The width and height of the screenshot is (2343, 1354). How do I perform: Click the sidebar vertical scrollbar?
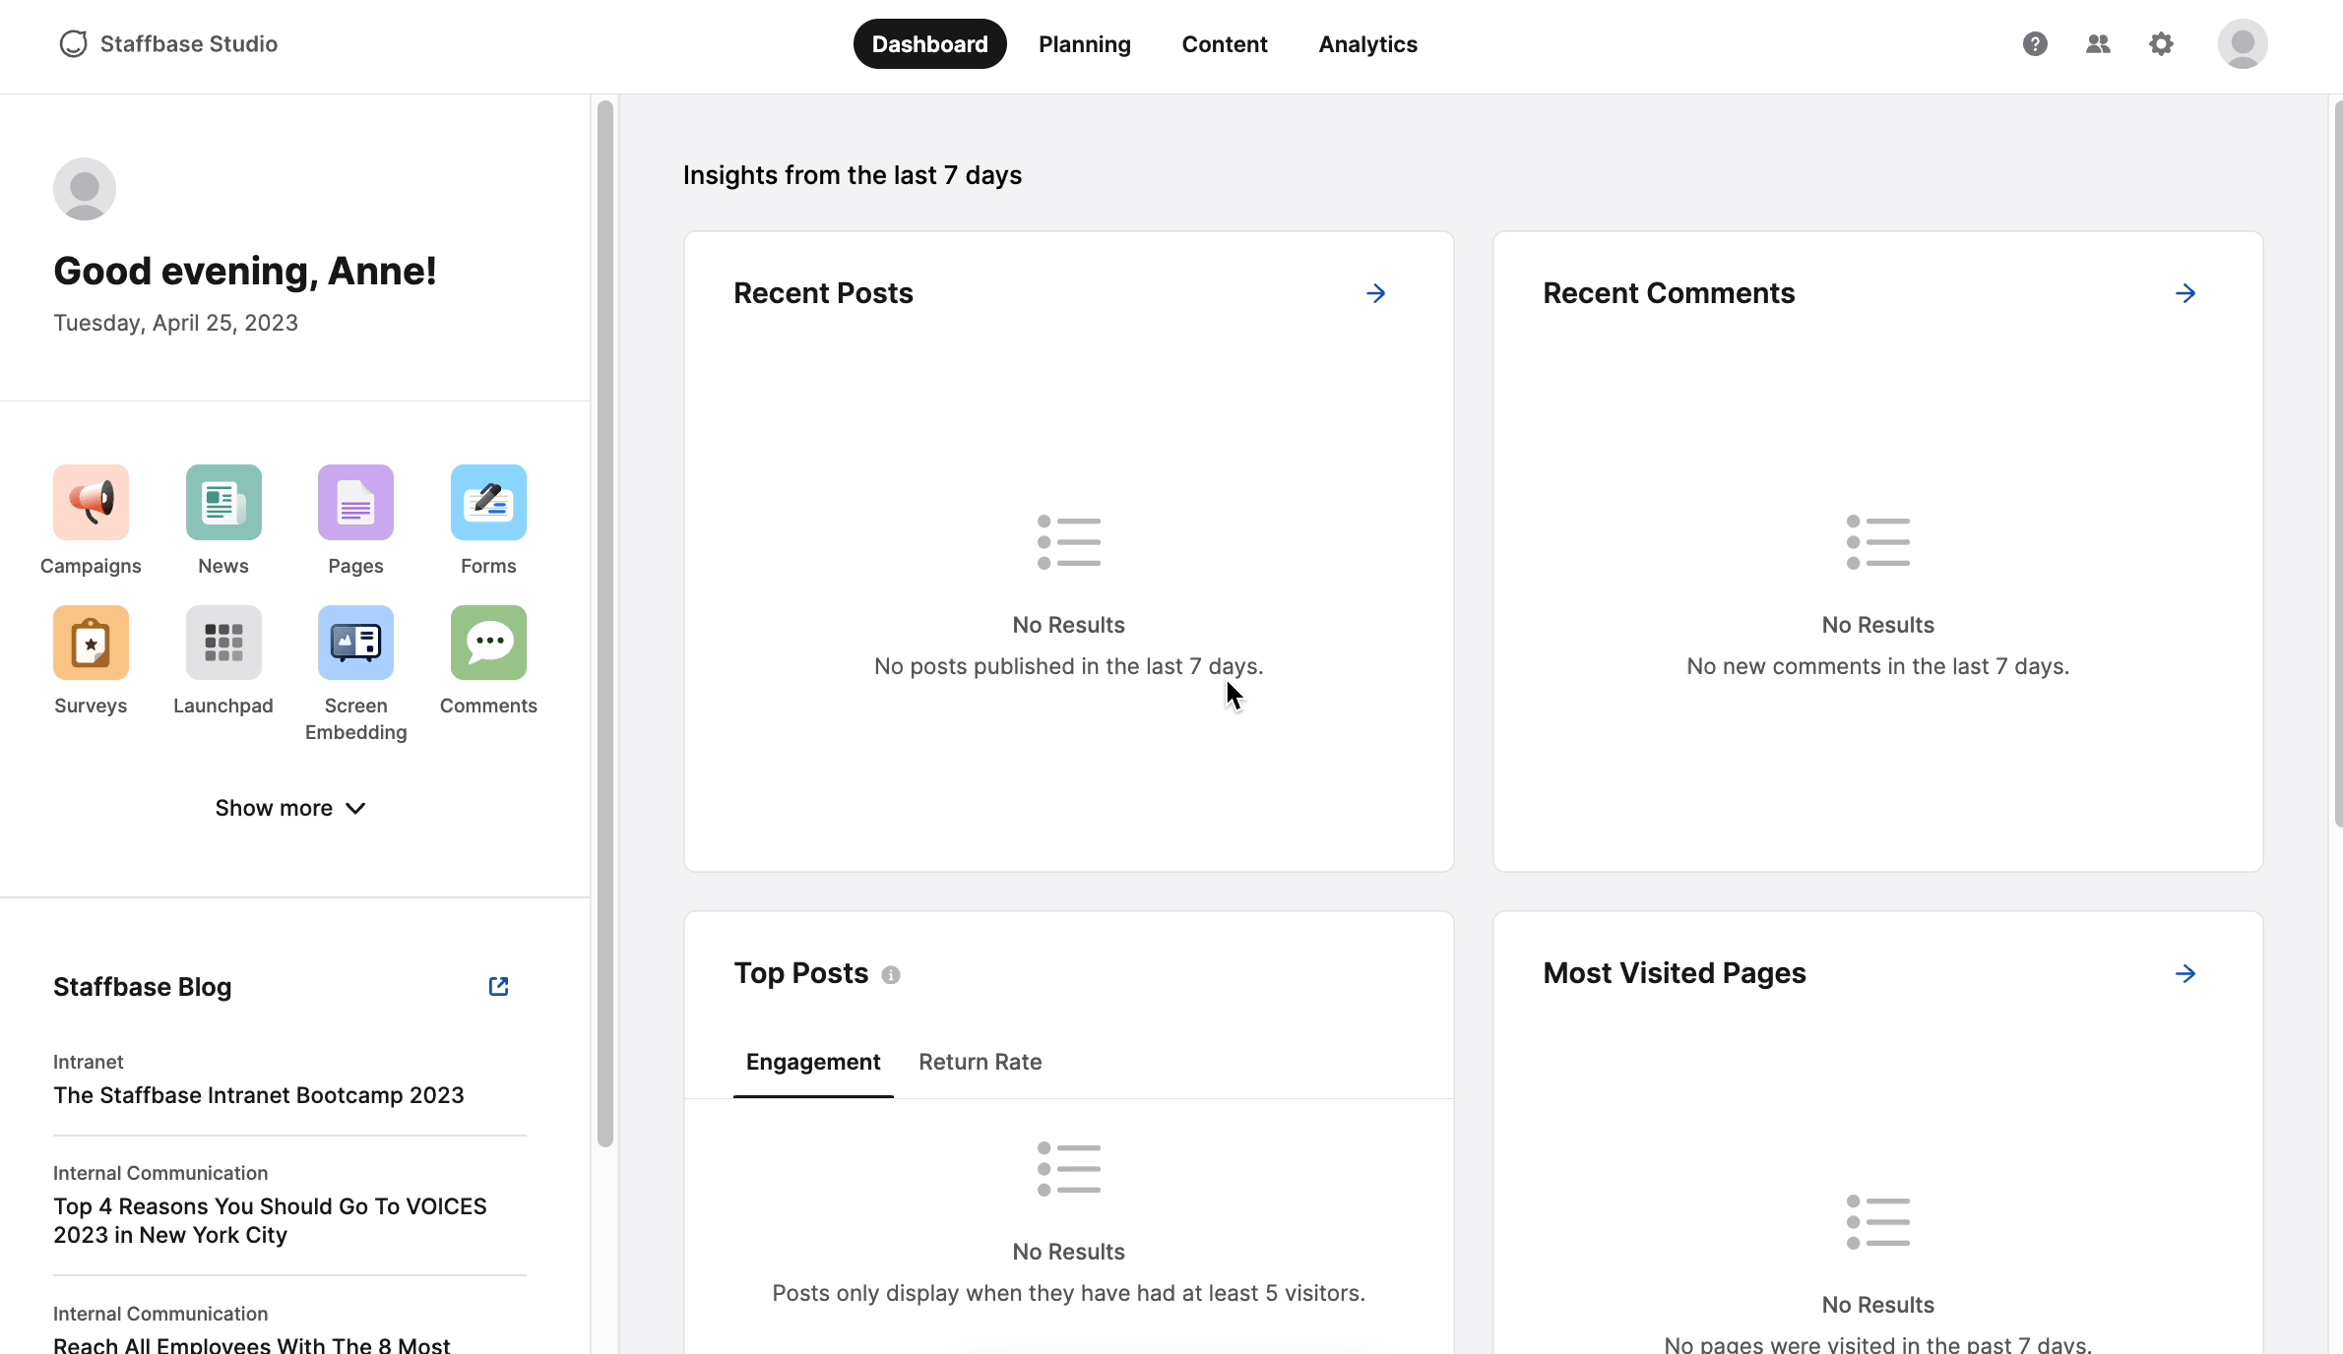[605, 624]
